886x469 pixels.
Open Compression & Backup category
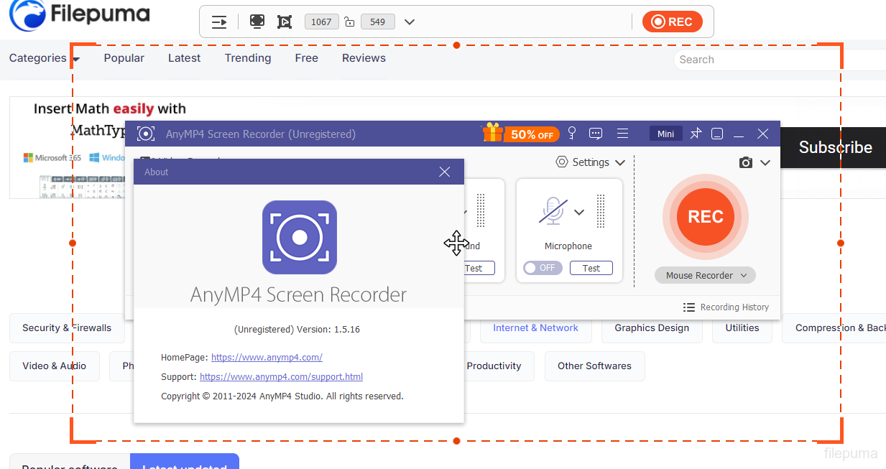834,328
